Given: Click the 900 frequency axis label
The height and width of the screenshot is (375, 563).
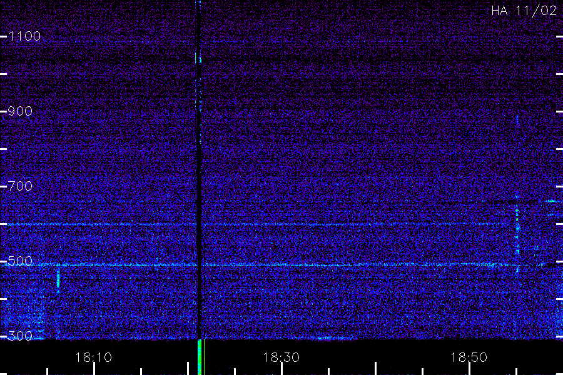Looking at the screenshot, I should (x=20, y=111).
